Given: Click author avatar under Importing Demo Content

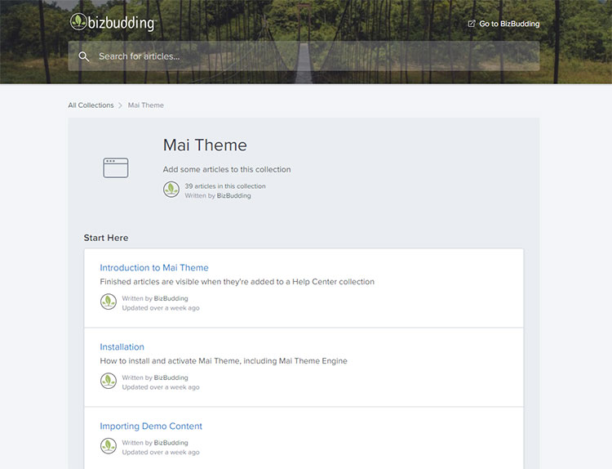Looking at the screenshot, I should point(109,446).
